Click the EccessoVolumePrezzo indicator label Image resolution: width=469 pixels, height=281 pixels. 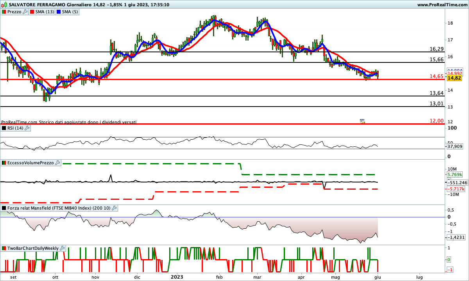30,163
